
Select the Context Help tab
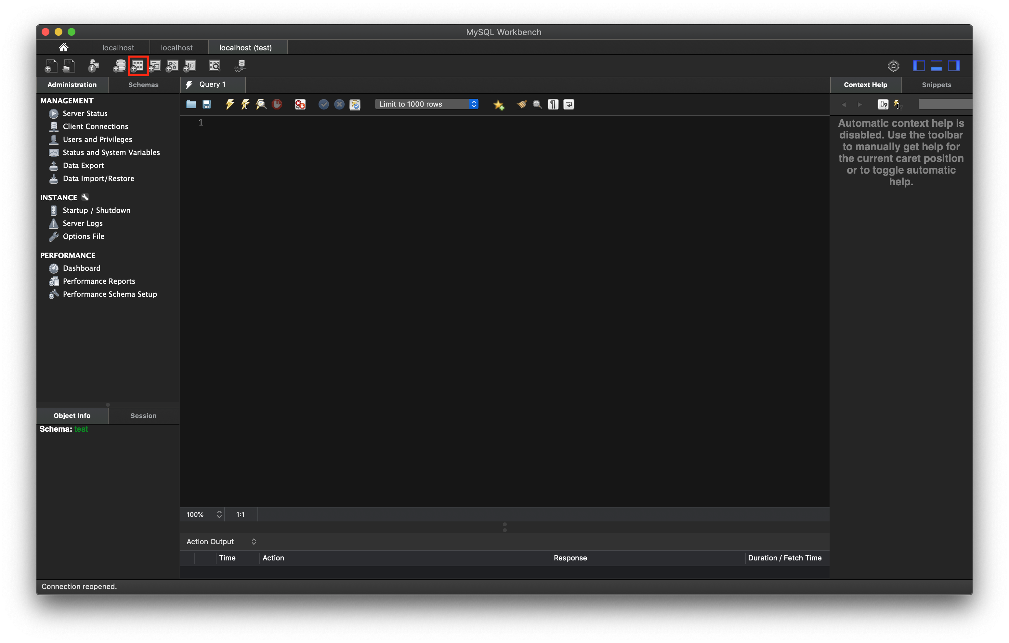[865, 85]
